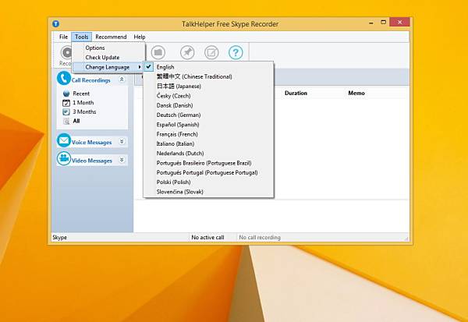Sort by Memo column header

click(x=356, y=93)
